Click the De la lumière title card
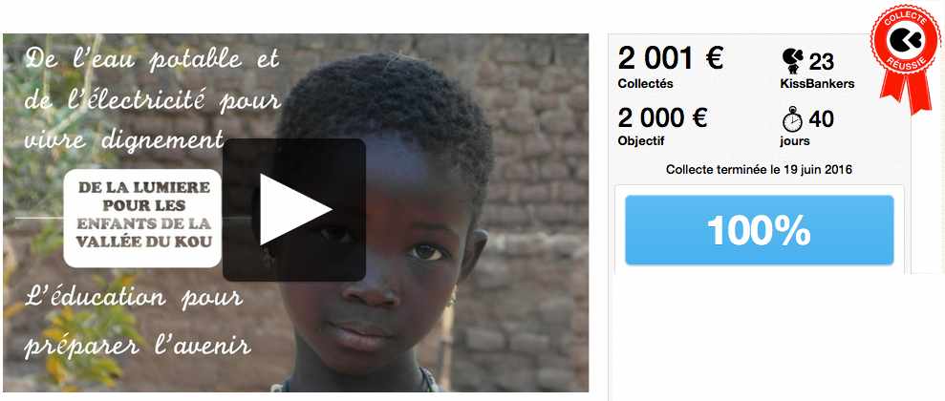The image size is (945, 401). point(142,218)
